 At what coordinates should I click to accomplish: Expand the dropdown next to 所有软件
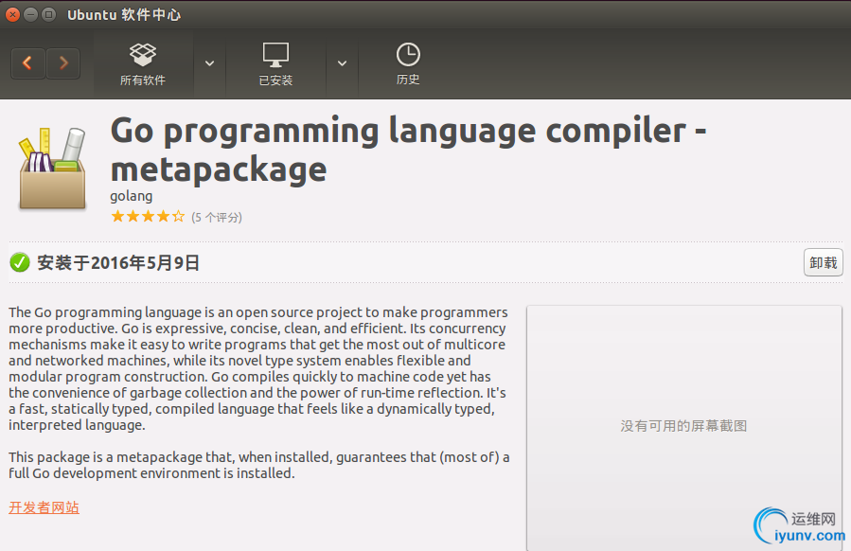point(209,63)
